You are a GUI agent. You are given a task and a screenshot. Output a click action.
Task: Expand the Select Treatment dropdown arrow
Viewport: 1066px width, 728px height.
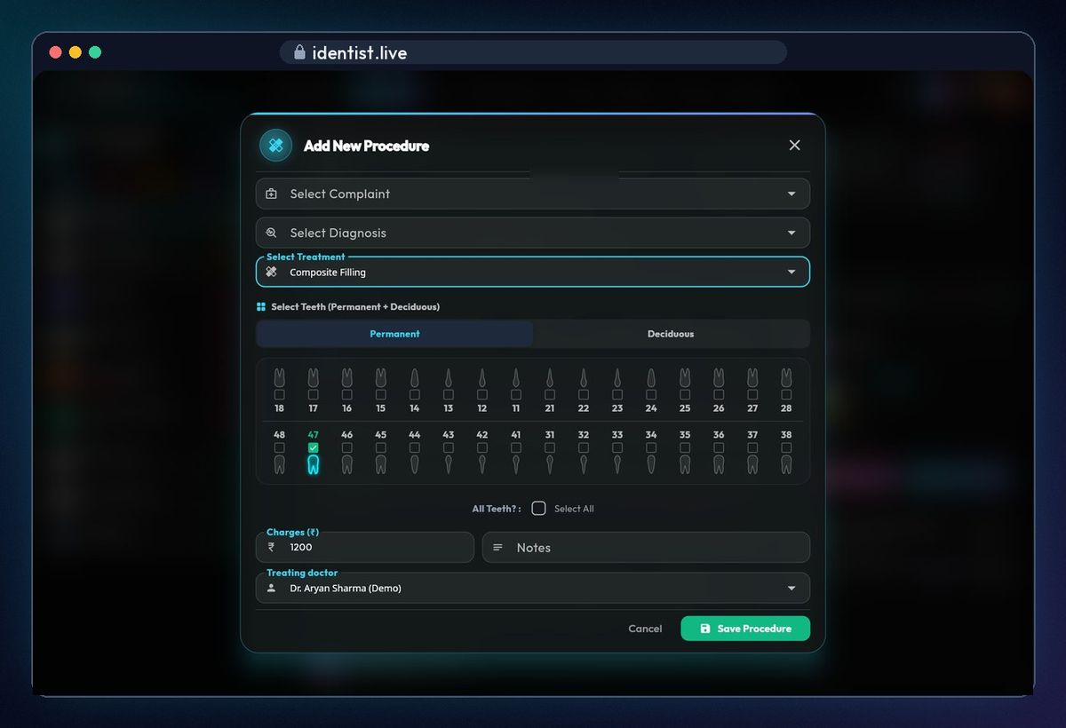tap(792, 272)
